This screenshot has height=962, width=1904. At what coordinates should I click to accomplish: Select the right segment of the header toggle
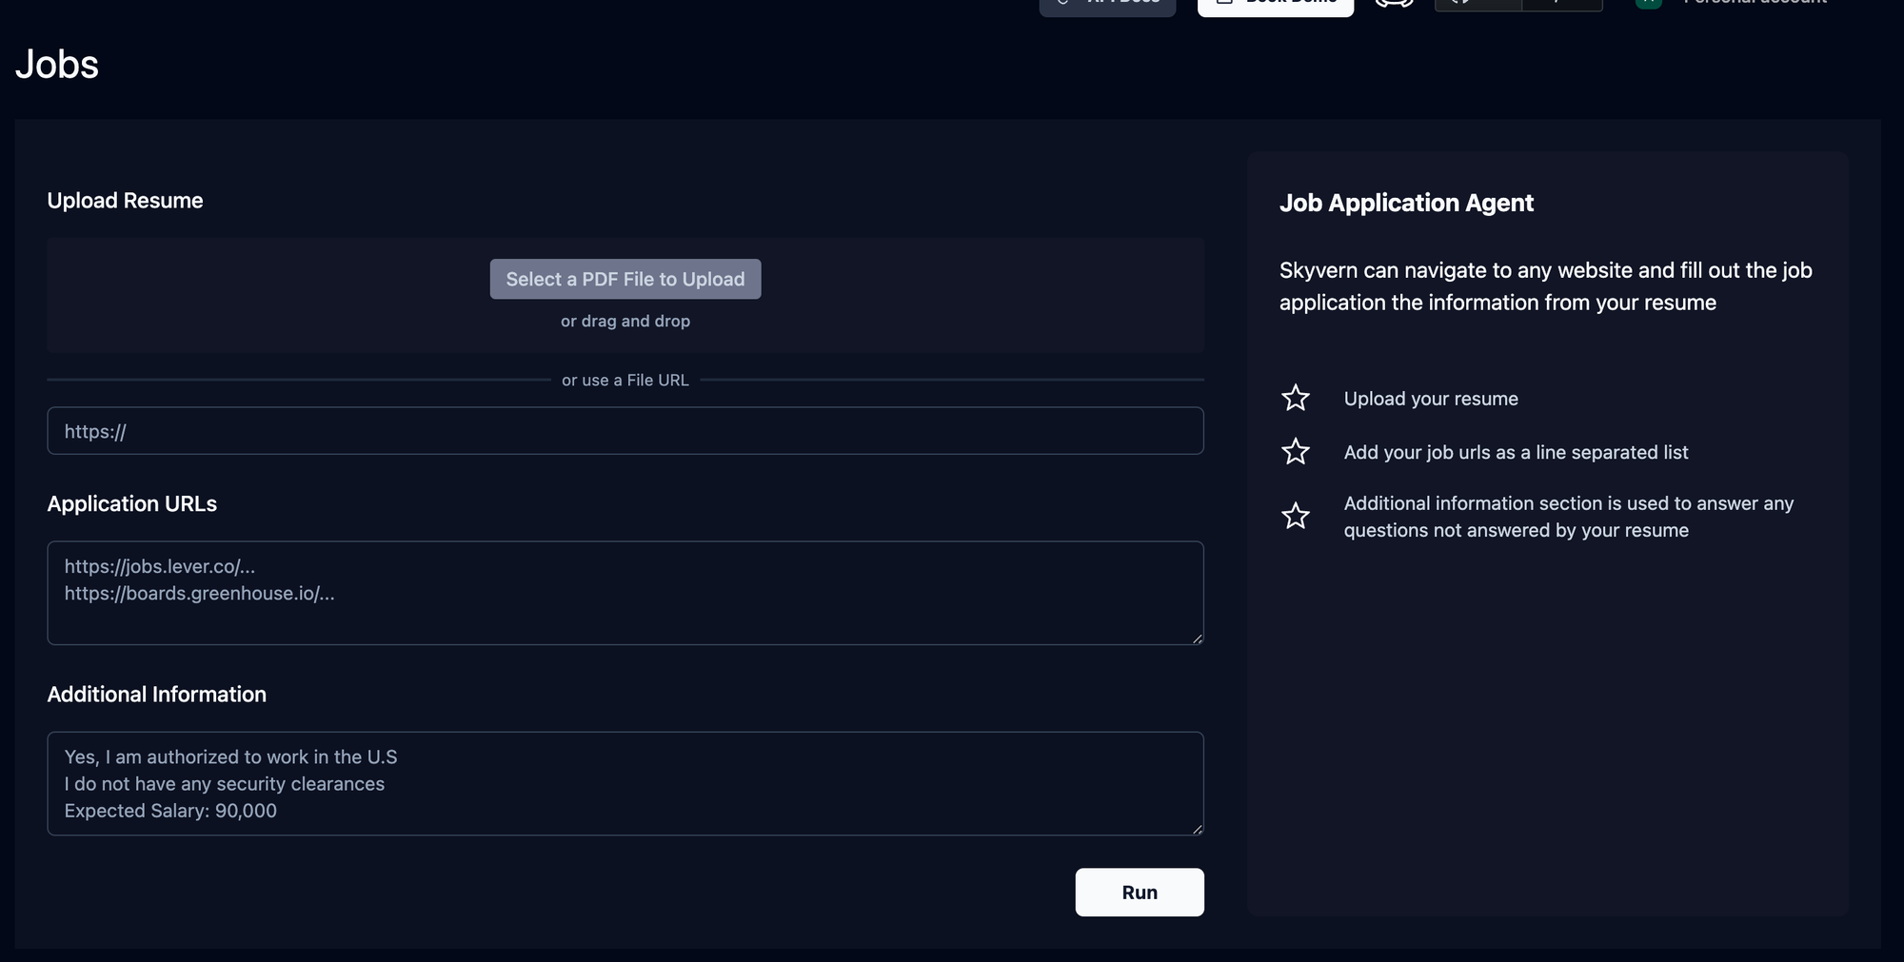pyautogui.click(x=1561, y=5)
